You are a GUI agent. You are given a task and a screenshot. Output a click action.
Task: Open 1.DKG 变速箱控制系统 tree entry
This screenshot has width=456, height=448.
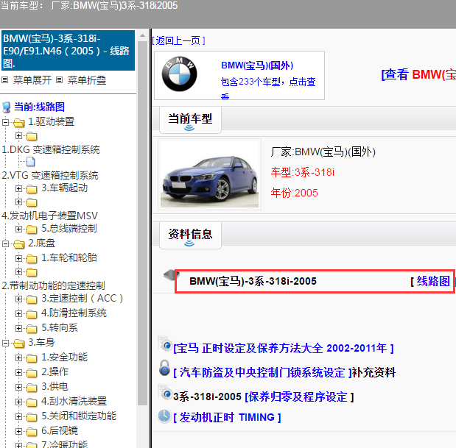51,150
